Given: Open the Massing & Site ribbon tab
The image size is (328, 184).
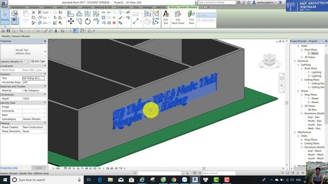Looking at the screenshot, I should tap(103, 7).
